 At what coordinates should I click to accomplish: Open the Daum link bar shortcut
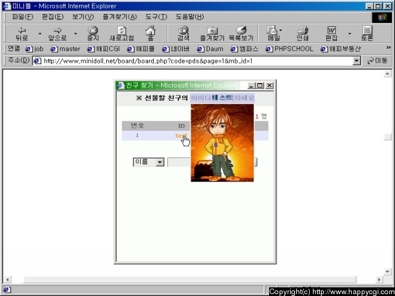pos(210,49)
